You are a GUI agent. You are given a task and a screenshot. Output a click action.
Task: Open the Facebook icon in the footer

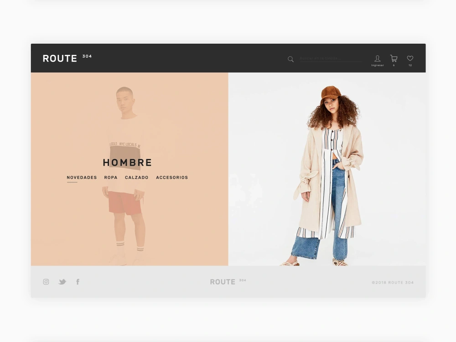pos(78,281)
